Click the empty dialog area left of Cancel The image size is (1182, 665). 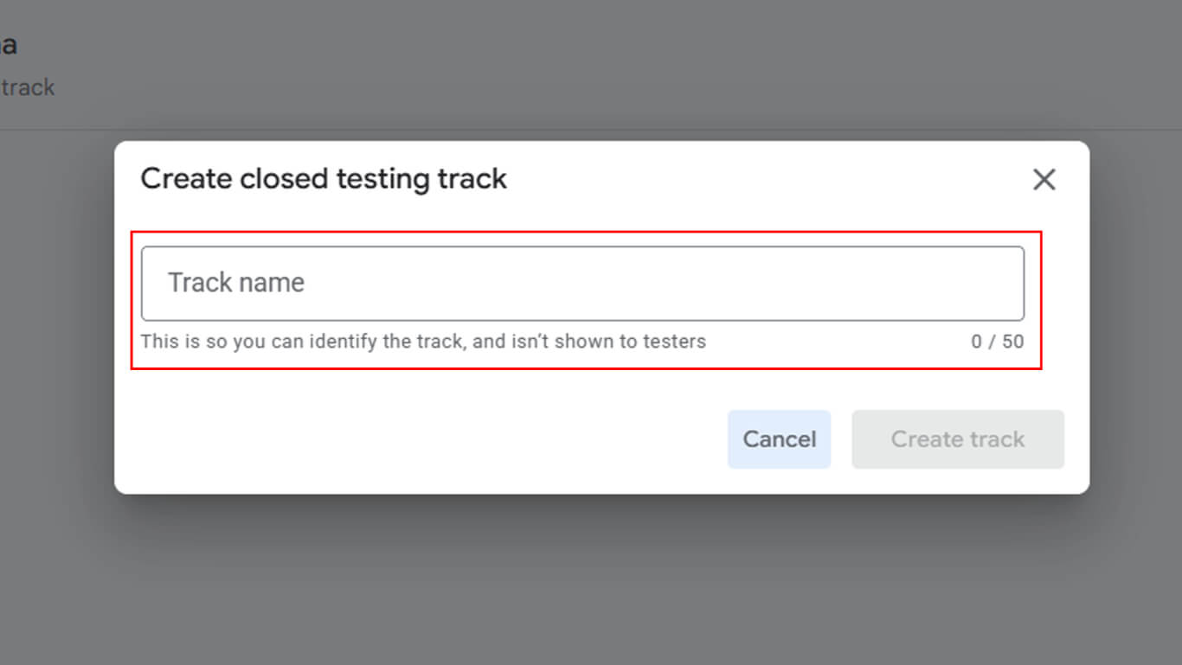[x=433, y=439]
